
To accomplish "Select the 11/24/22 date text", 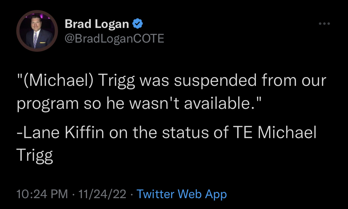I will click(x=102, y=194).
